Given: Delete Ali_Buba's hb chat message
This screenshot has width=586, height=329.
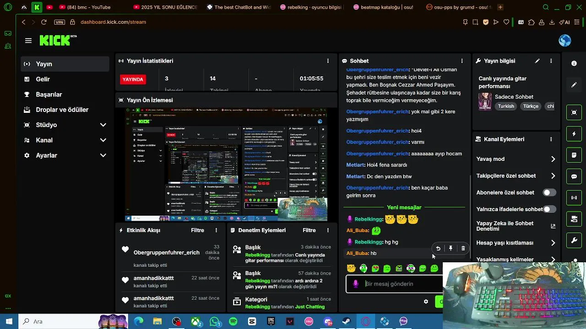Looking at the screenshot, I should tap(463, 248).
